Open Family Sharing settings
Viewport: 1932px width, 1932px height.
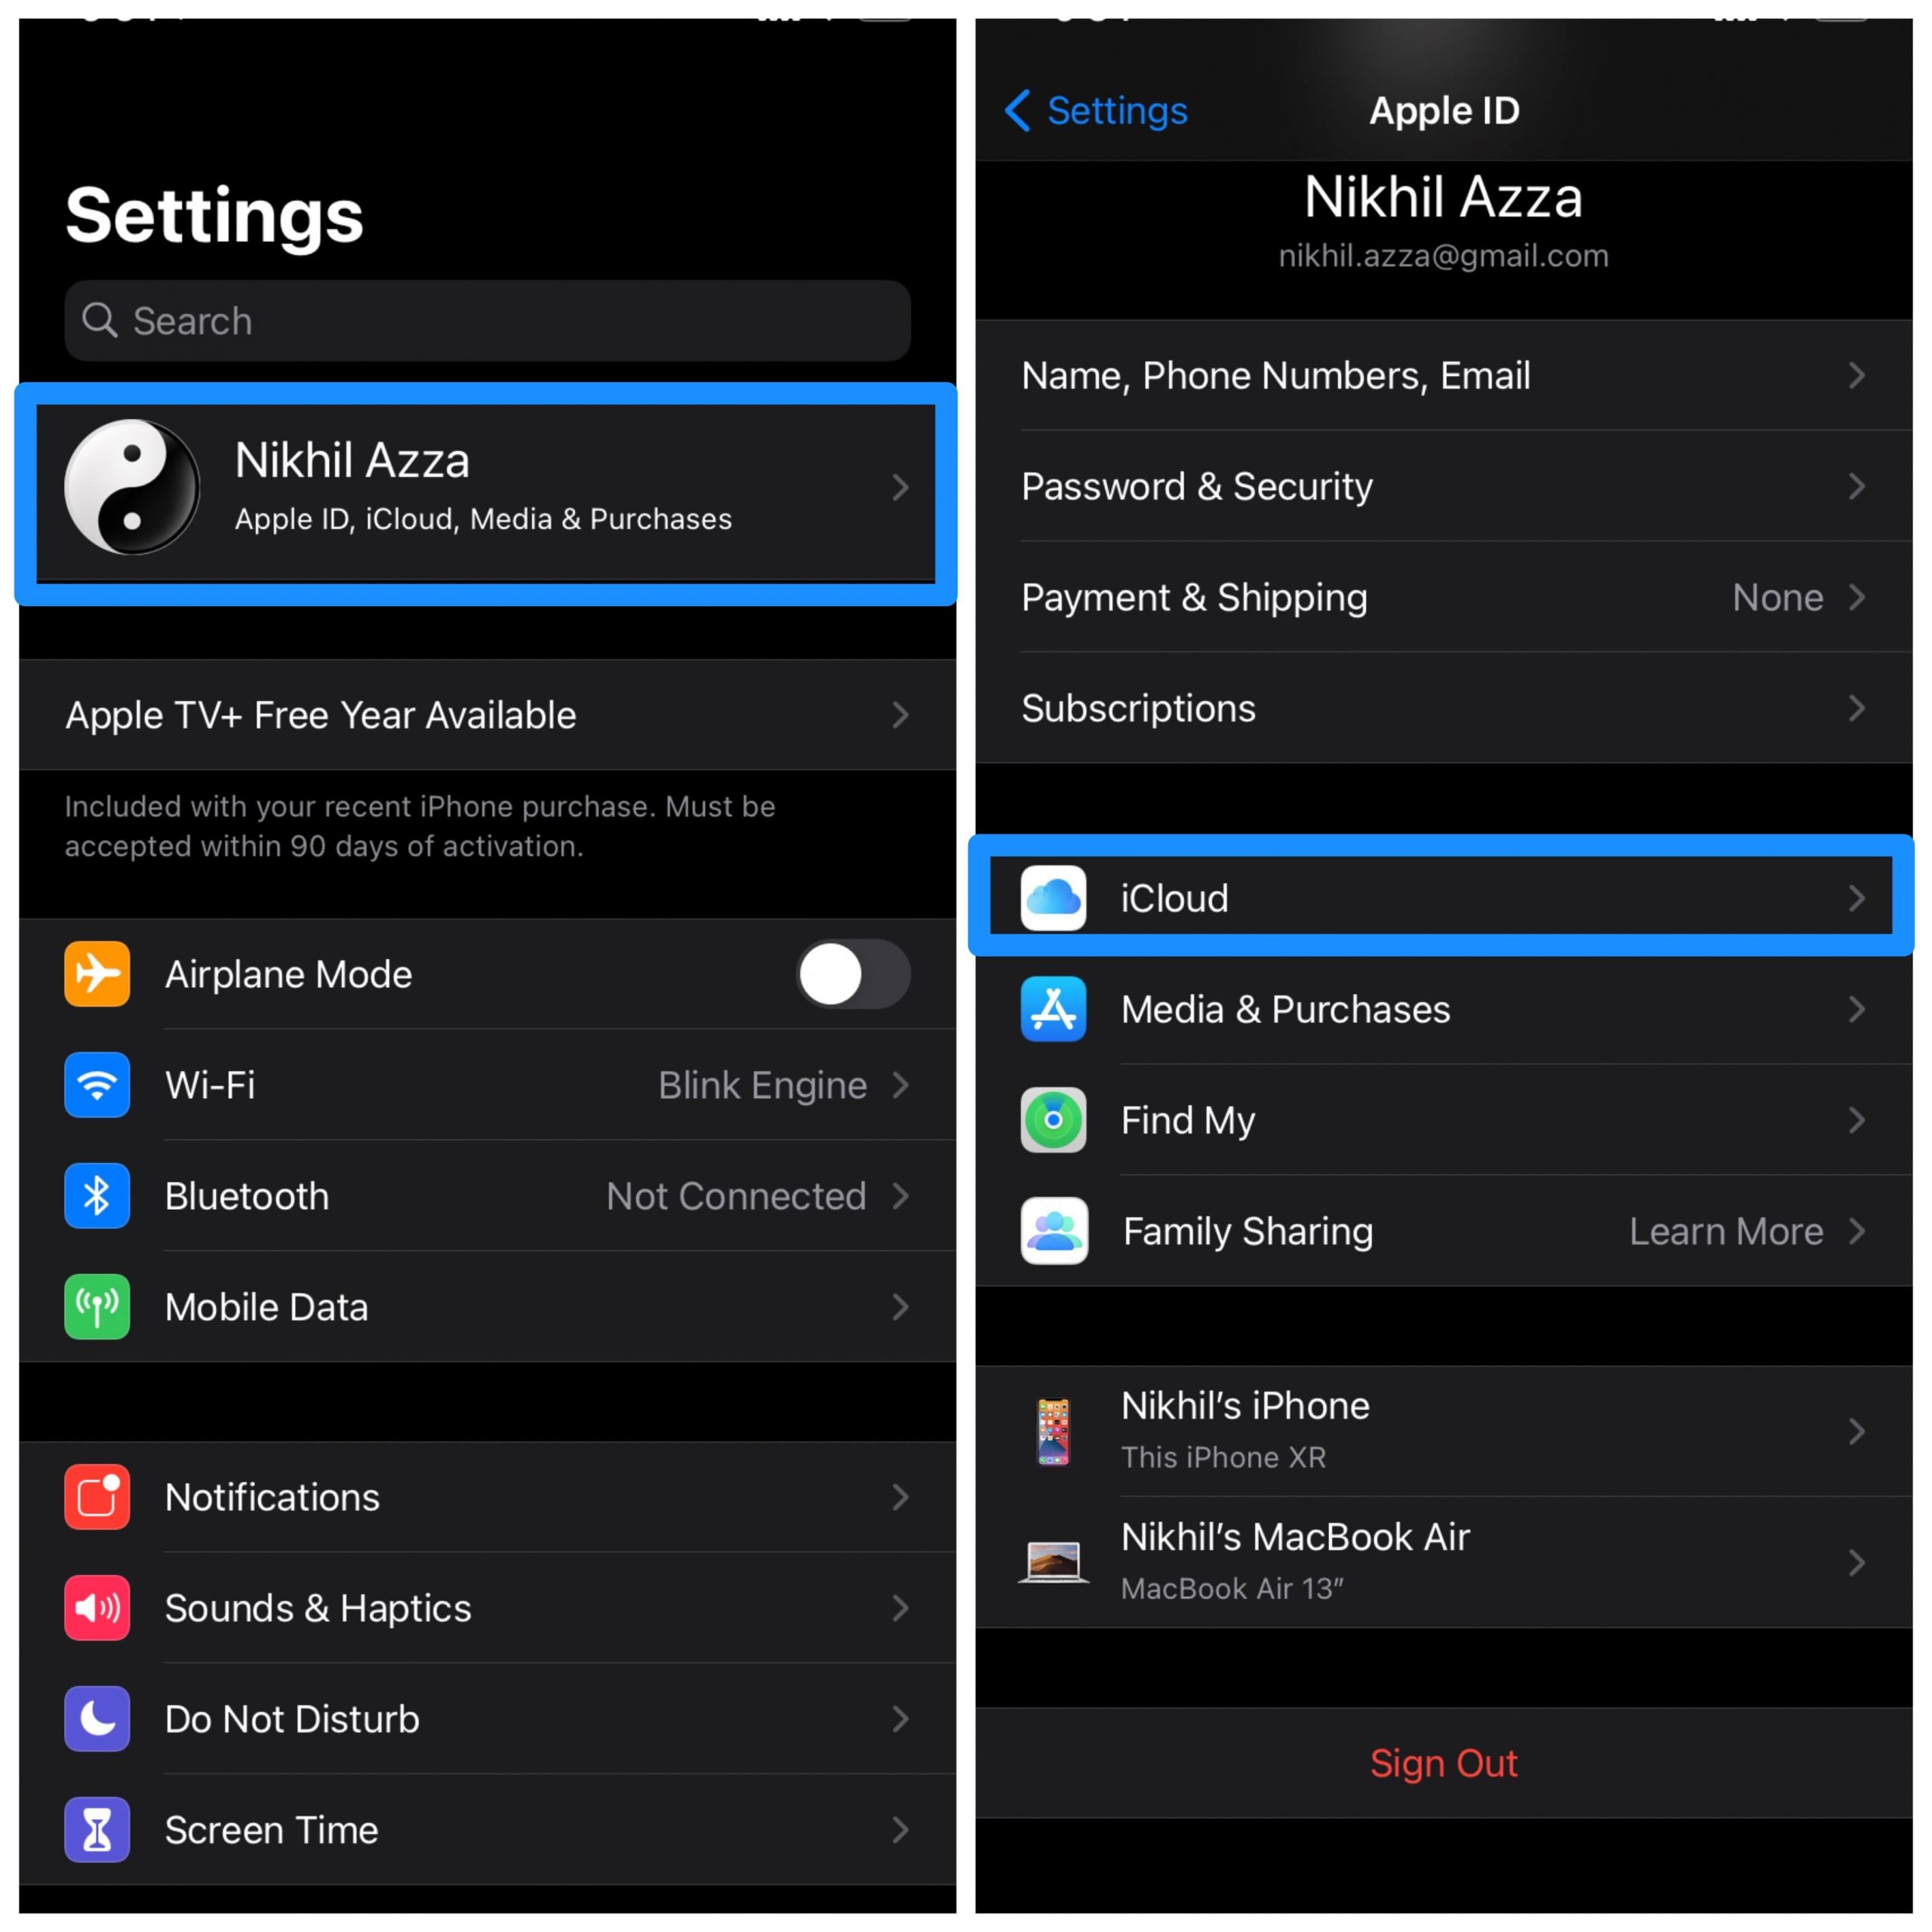click(x=1451, y=1229)
